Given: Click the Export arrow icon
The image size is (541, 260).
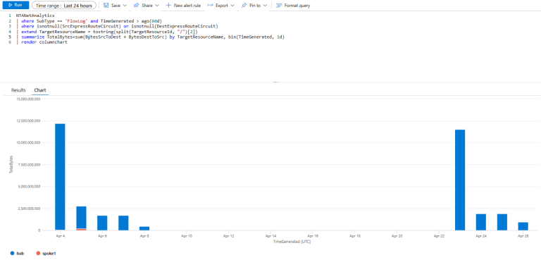Looking at the screenshot, I should 210,6.
